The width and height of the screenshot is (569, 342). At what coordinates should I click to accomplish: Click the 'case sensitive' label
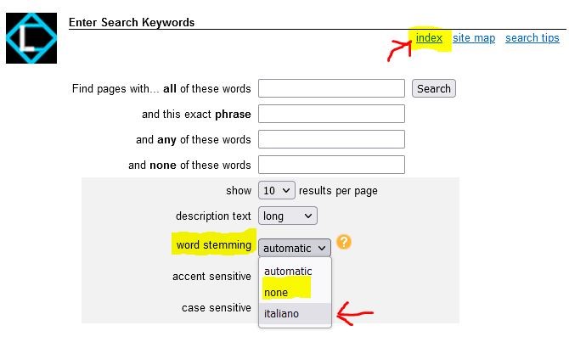(x=217, y=308)
